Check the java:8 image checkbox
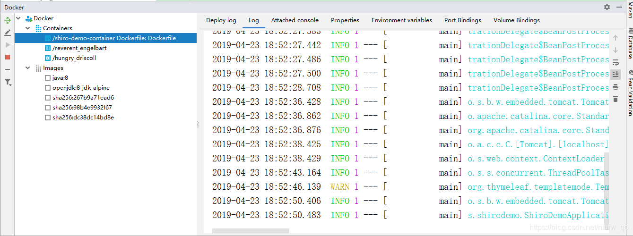The width and height of the screenshot is (633, 236). (47, 78)
